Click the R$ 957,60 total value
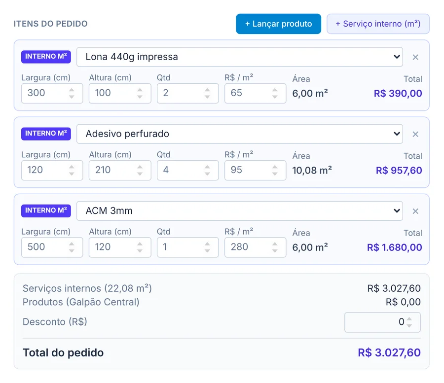The width and height of the screenshot is (444, 383). click(x=399, y=170)
